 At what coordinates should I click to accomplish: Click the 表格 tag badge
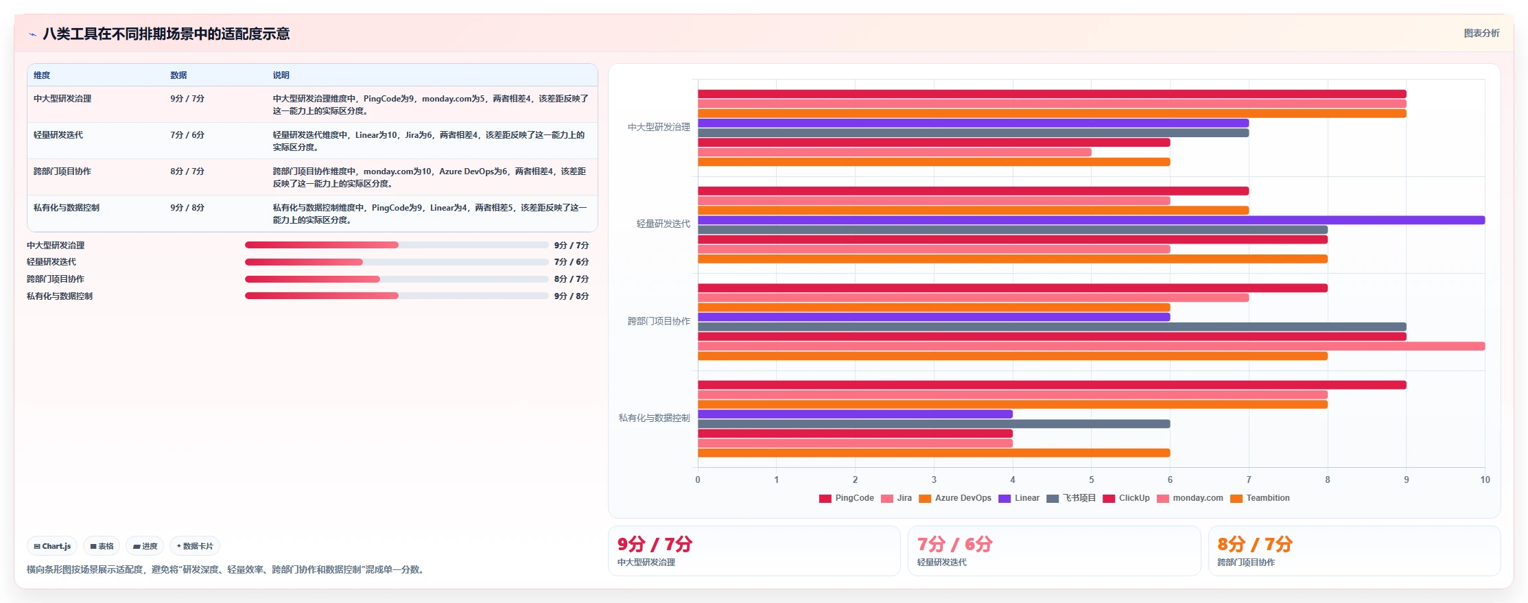tap(102, 546)
